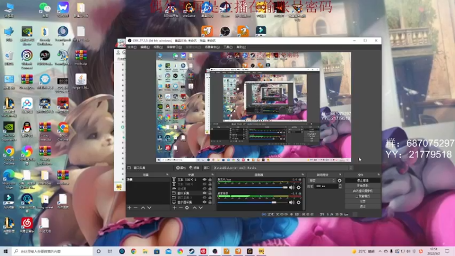Move selected source up in Sources panel
The width and height of the screenshot is (455, 256).
(x=195, y=208)
